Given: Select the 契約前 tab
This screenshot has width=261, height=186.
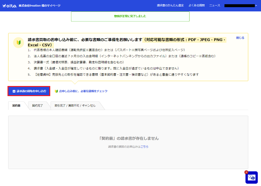Looking at the screenshot, I should pyautogui.click(x=16, y=106).
